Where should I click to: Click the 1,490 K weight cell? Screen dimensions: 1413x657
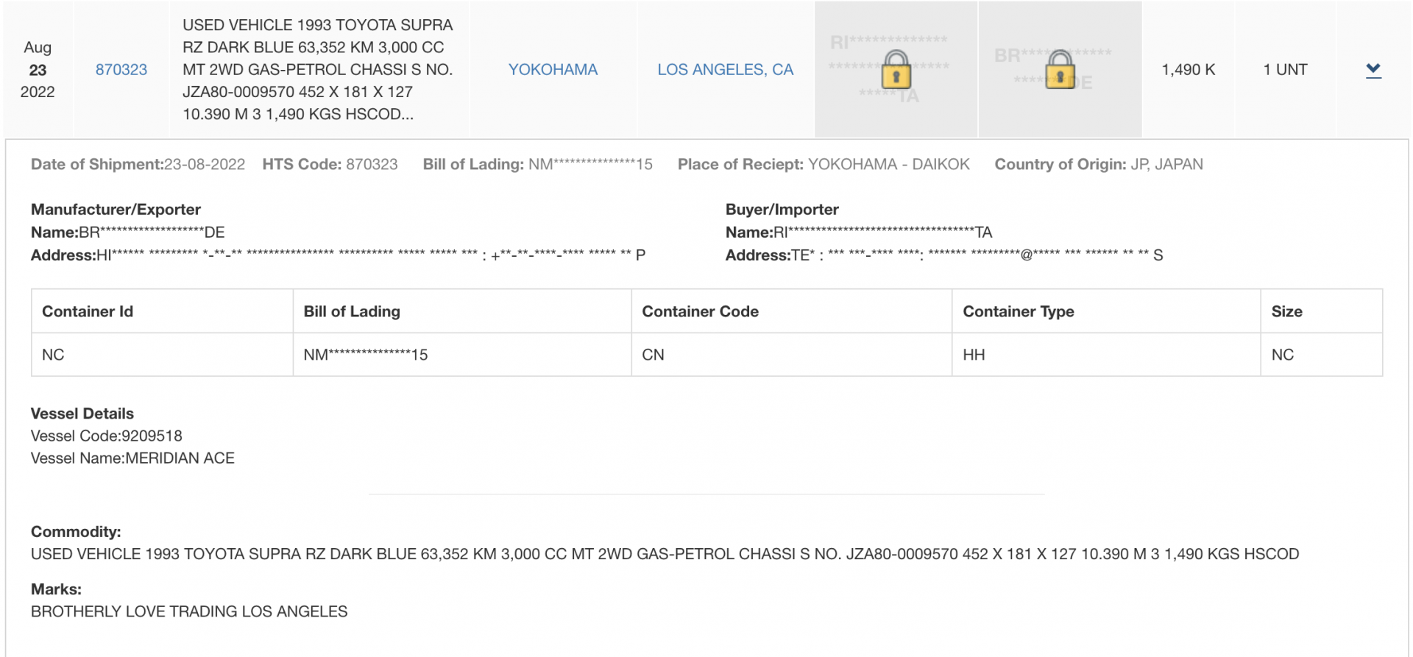[1188, 70]
